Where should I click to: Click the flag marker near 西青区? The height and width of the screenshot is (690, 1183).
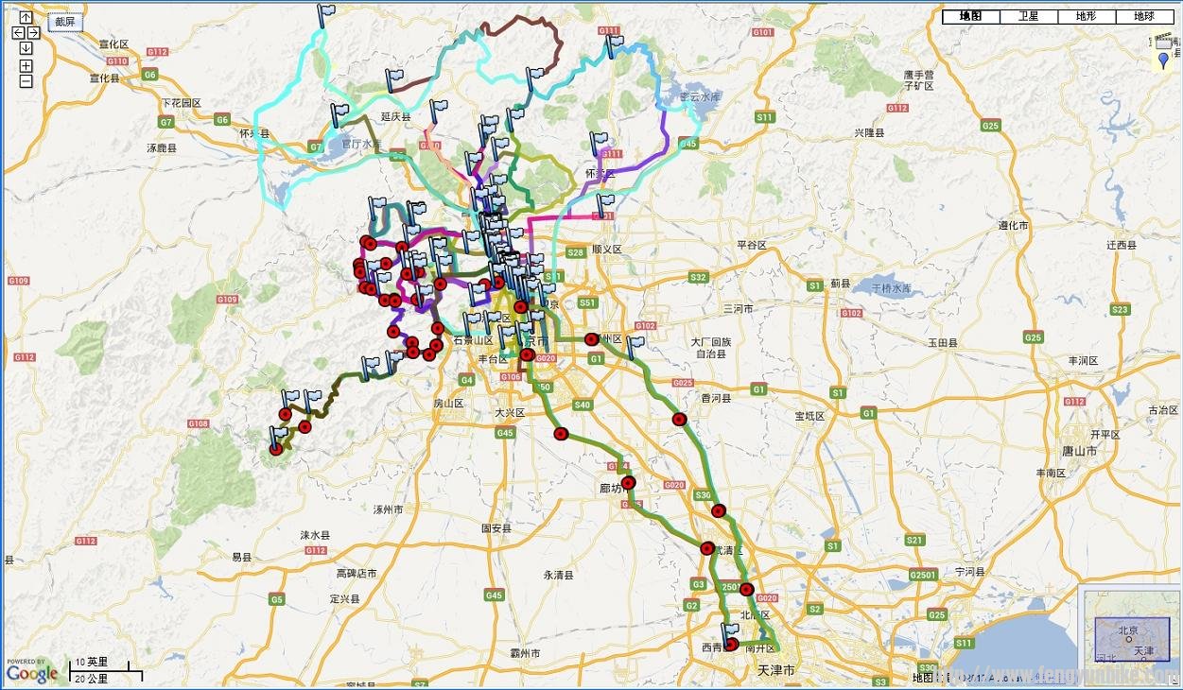coord(730,631)
